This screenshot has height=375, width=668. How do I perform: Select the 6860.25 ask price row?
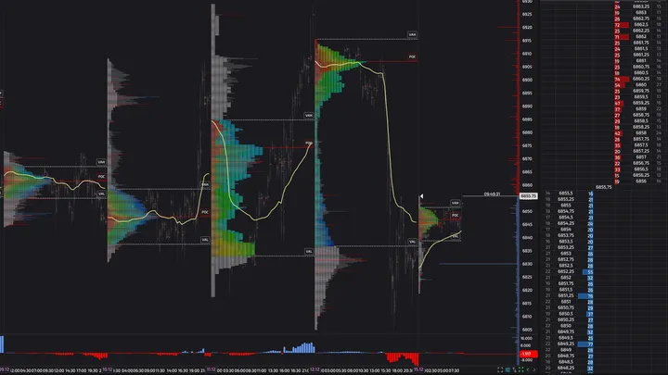(640, 80)
